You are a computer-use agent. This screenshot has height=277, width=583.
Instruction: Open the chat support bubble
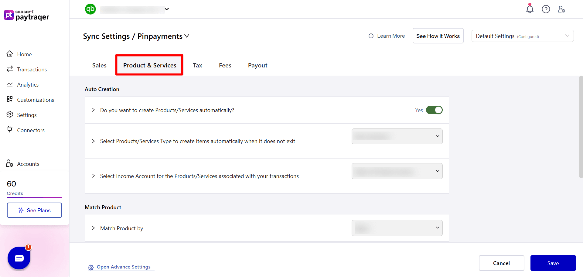click(x=19, y=258)
